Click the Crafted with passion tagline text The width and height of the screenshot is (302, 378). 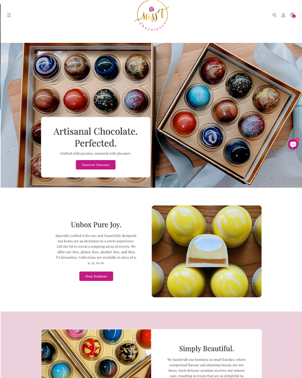click(x=96, y=153)
